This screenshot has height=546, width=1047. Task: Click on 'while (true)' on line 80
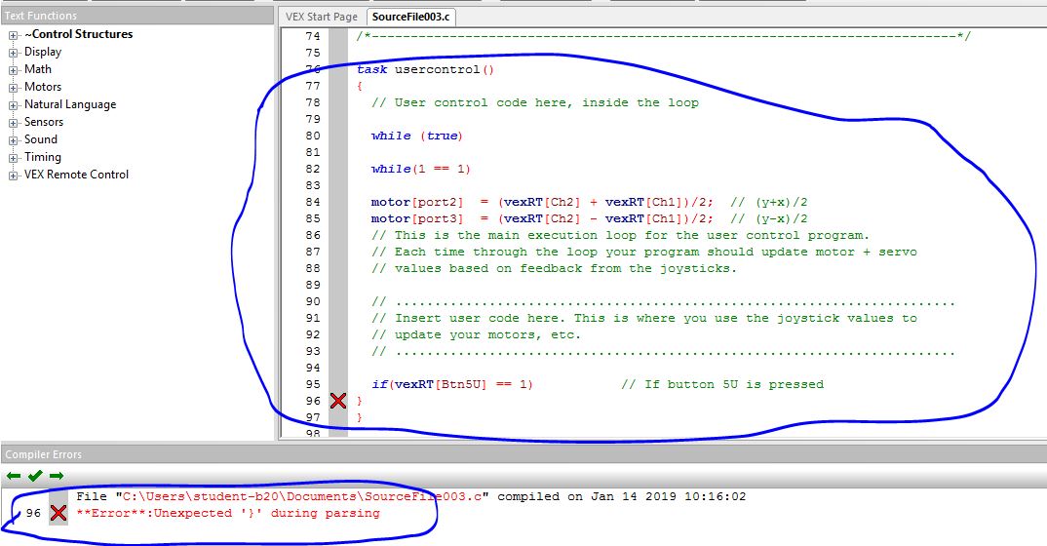pyautogui.click(x=417, y=136)
